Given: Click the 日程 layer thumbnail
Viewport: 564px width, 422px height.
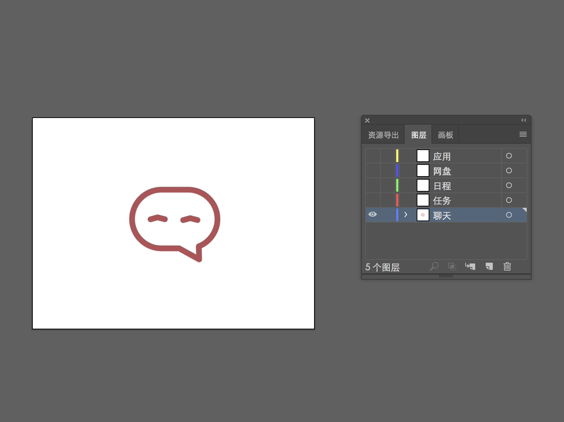Looking at the screenshot, I should [x=423, y=185].
